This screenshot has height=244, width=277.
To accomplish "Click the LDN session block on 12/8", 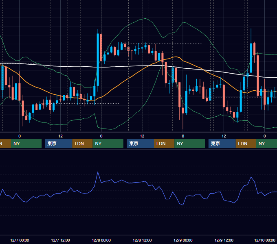I will point(164,144).
